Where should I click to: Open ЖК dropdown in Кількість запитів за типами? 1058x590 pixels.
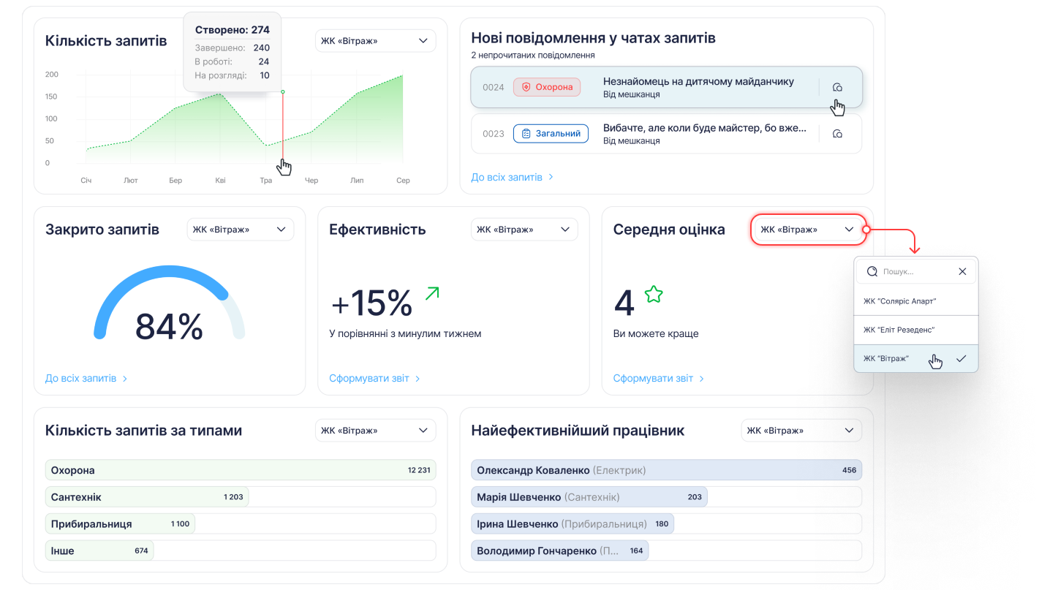point(376,431)
